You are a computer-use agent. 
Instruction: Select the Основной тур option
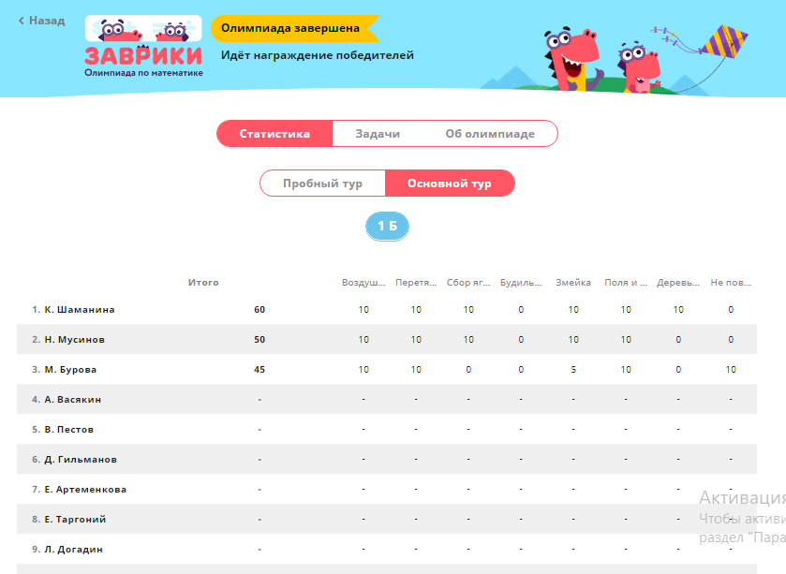click(450, 184)
